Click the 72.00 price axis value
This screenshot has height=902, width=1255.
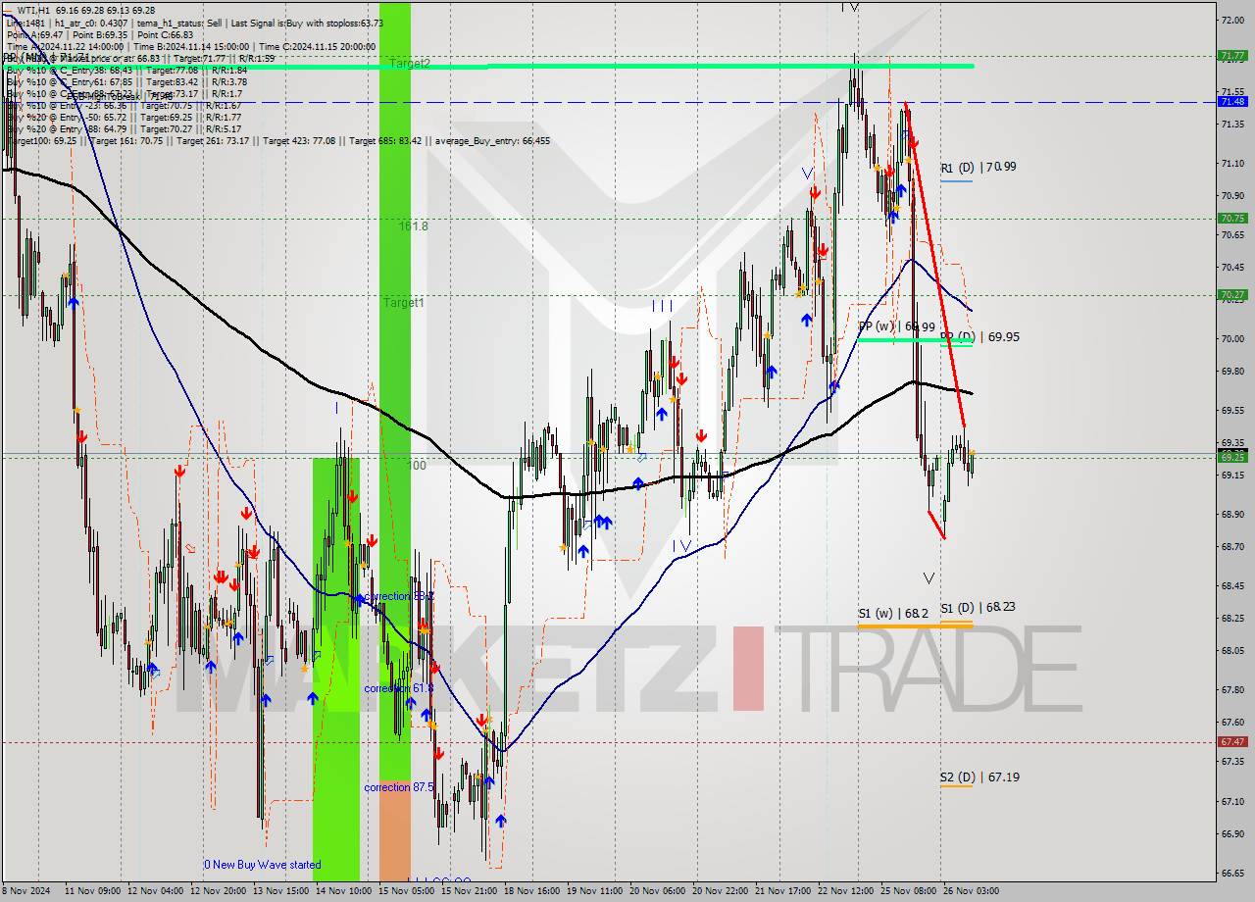pos(1231,20)
